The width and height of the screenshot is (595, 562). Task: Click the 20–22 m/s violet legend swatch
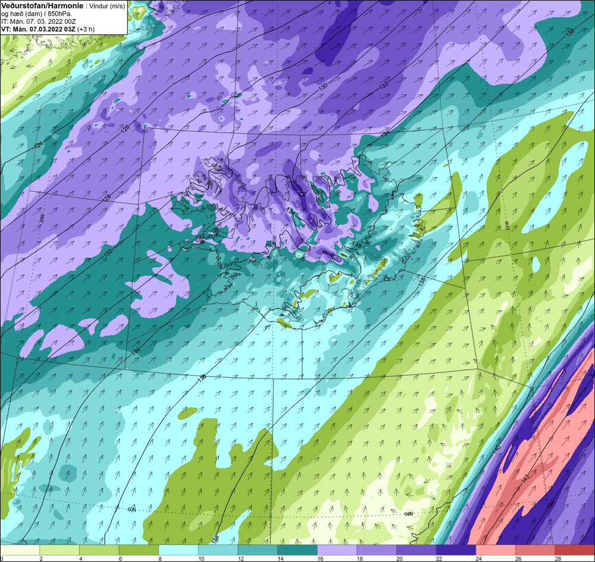[416, 550]
